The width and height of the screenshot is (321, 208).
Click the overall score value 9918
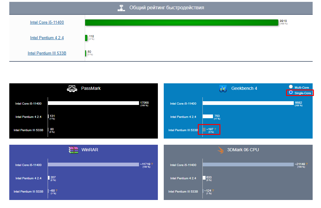283,21
